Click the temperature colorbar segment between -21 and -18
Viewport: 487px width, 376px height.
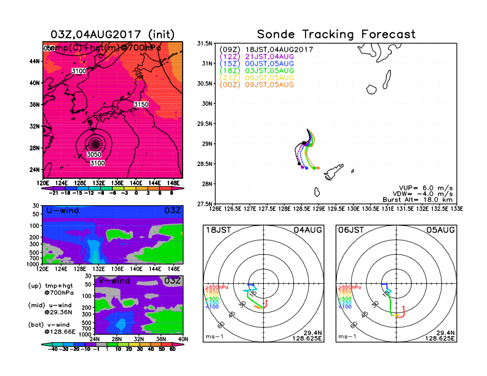click(x=59, y=189)
